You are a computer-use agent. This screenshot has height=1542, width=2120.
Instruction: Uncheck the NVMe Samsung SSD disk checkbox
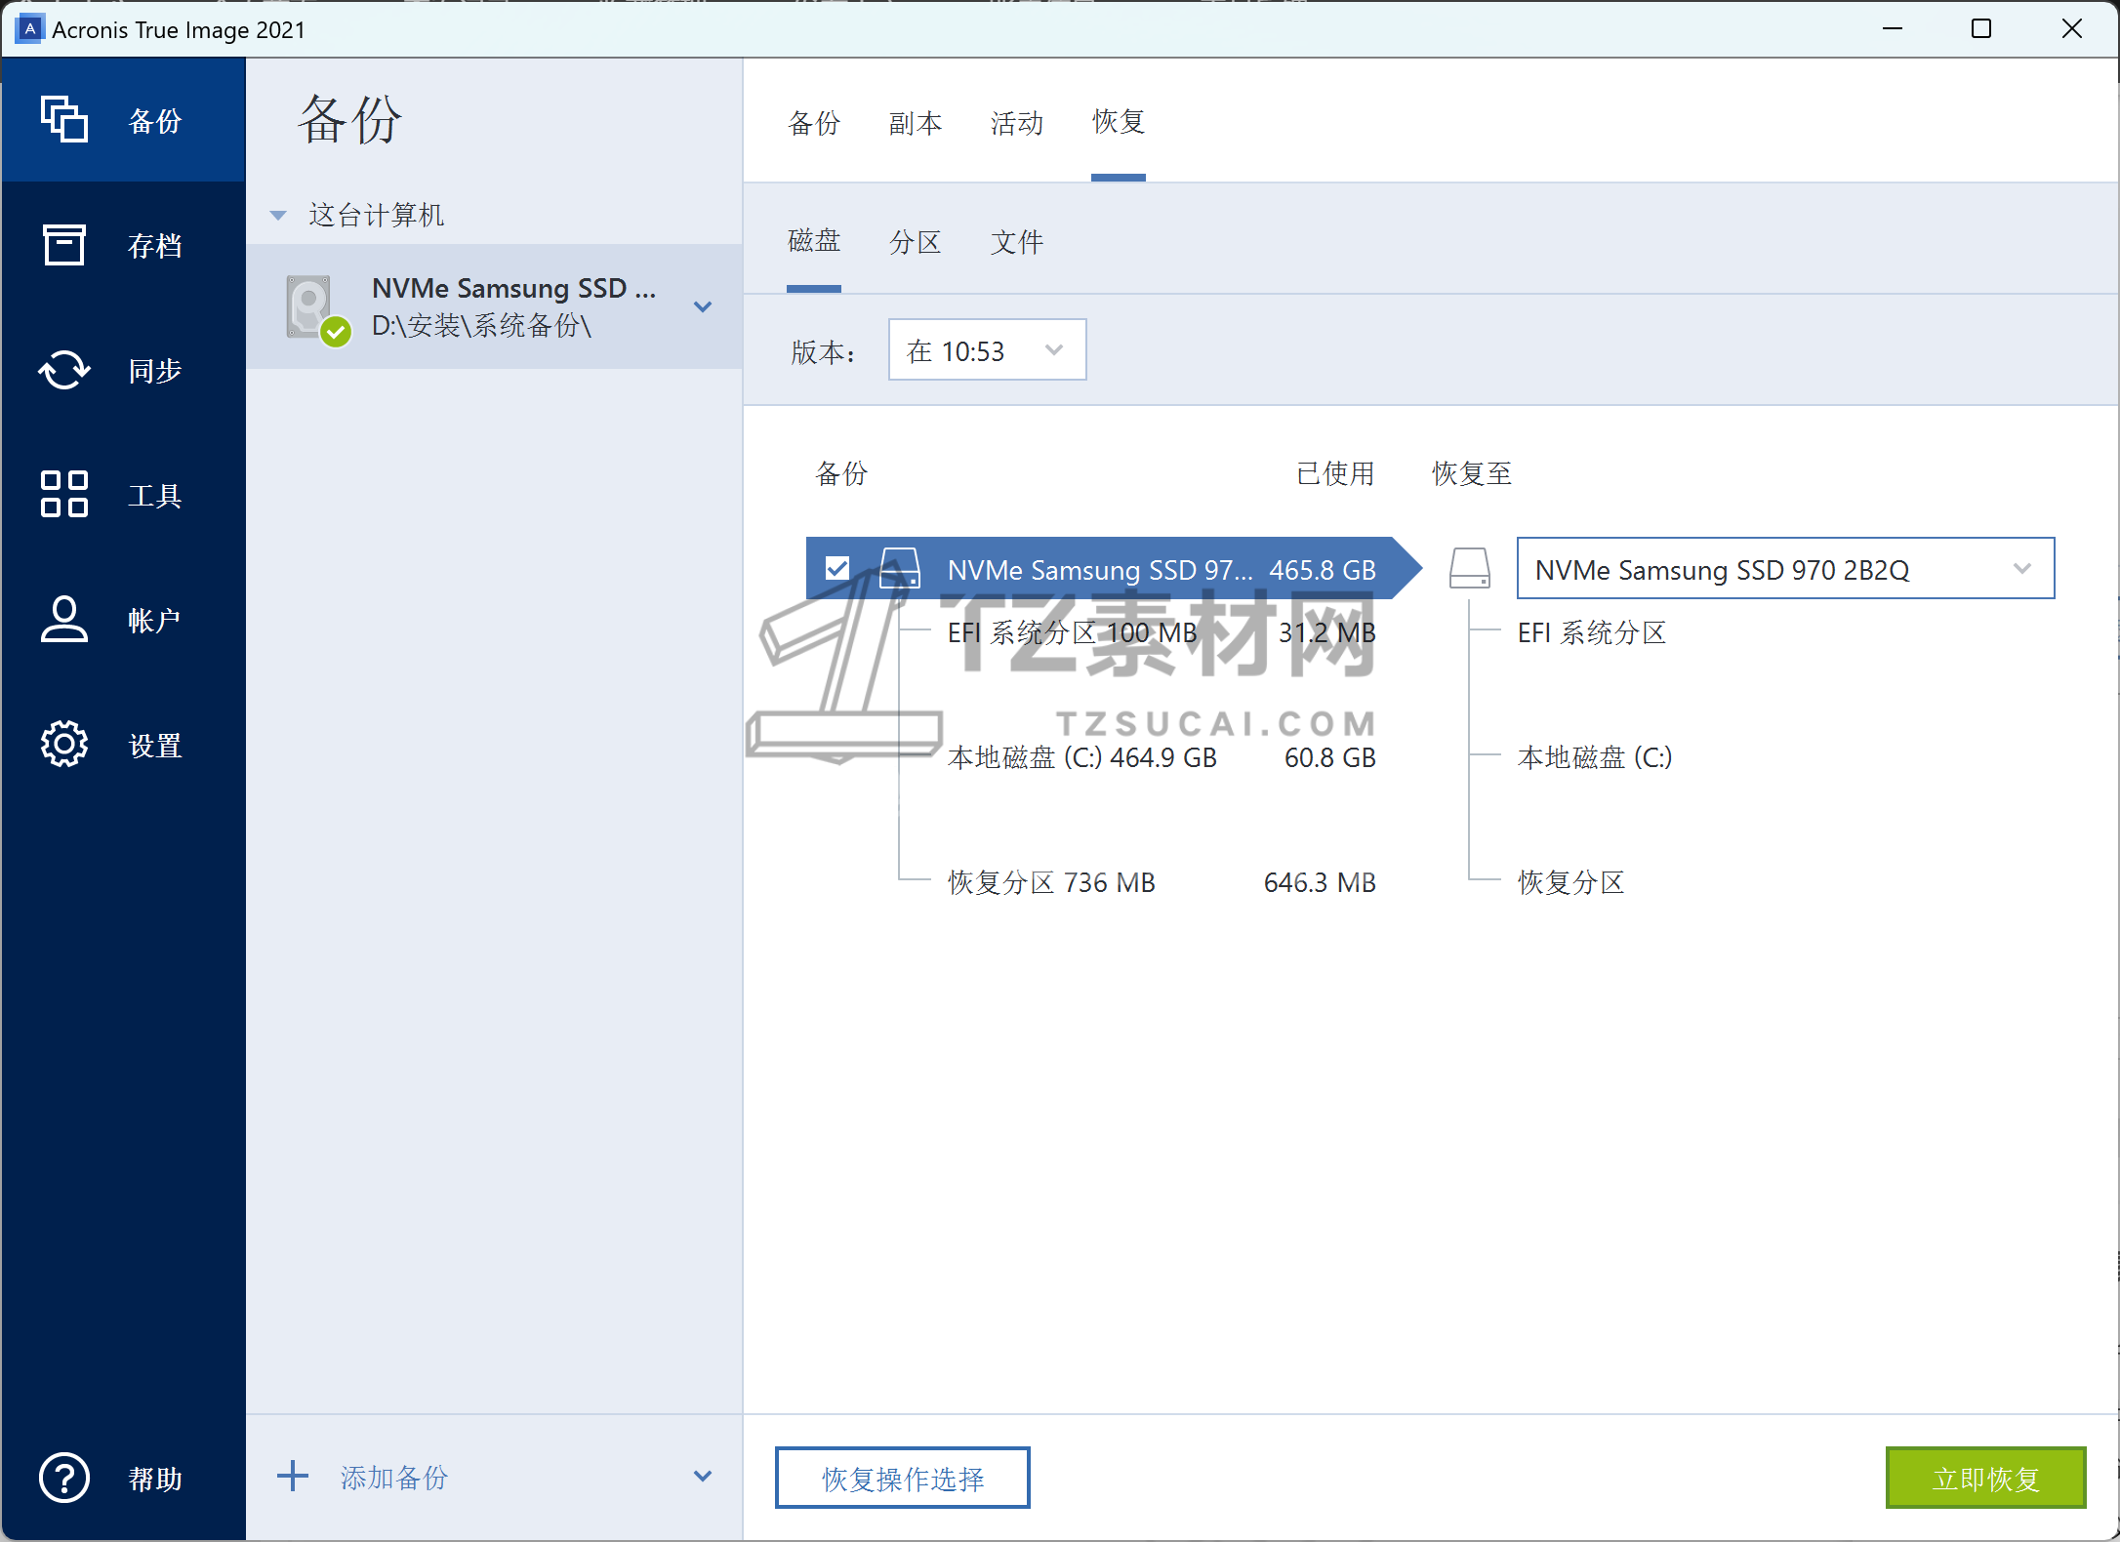coord(837,568)
